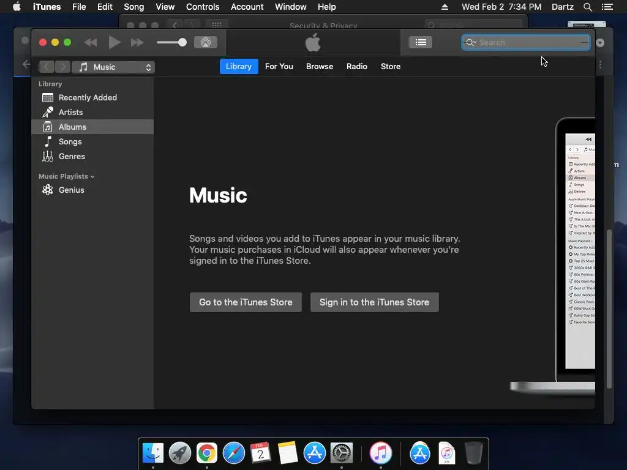627x470 pixels.
Task: Open the Radio tab
Action: (357, 66)
